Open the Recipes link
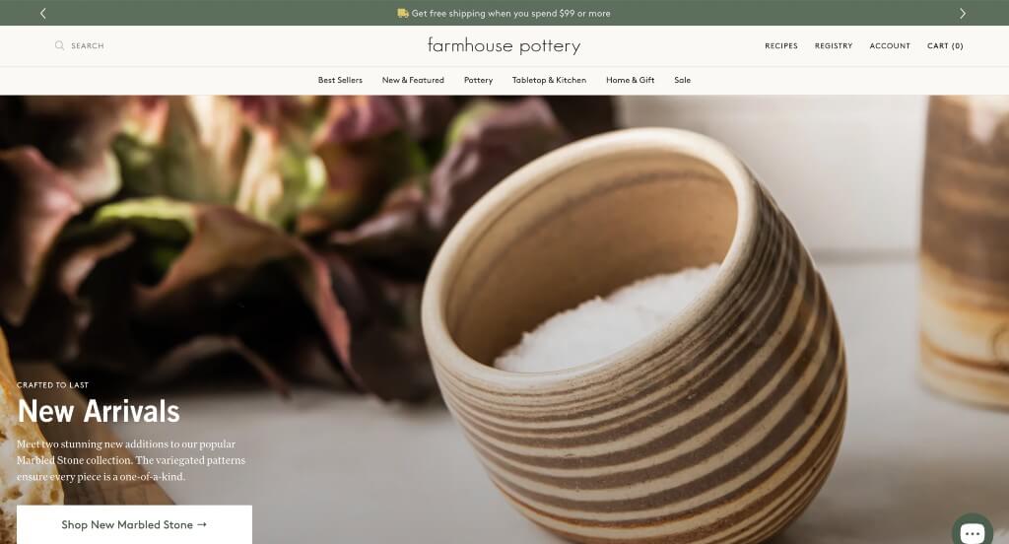Image resolution: width=1009 pixels, height=544 pixels. (x=781, y=45)
